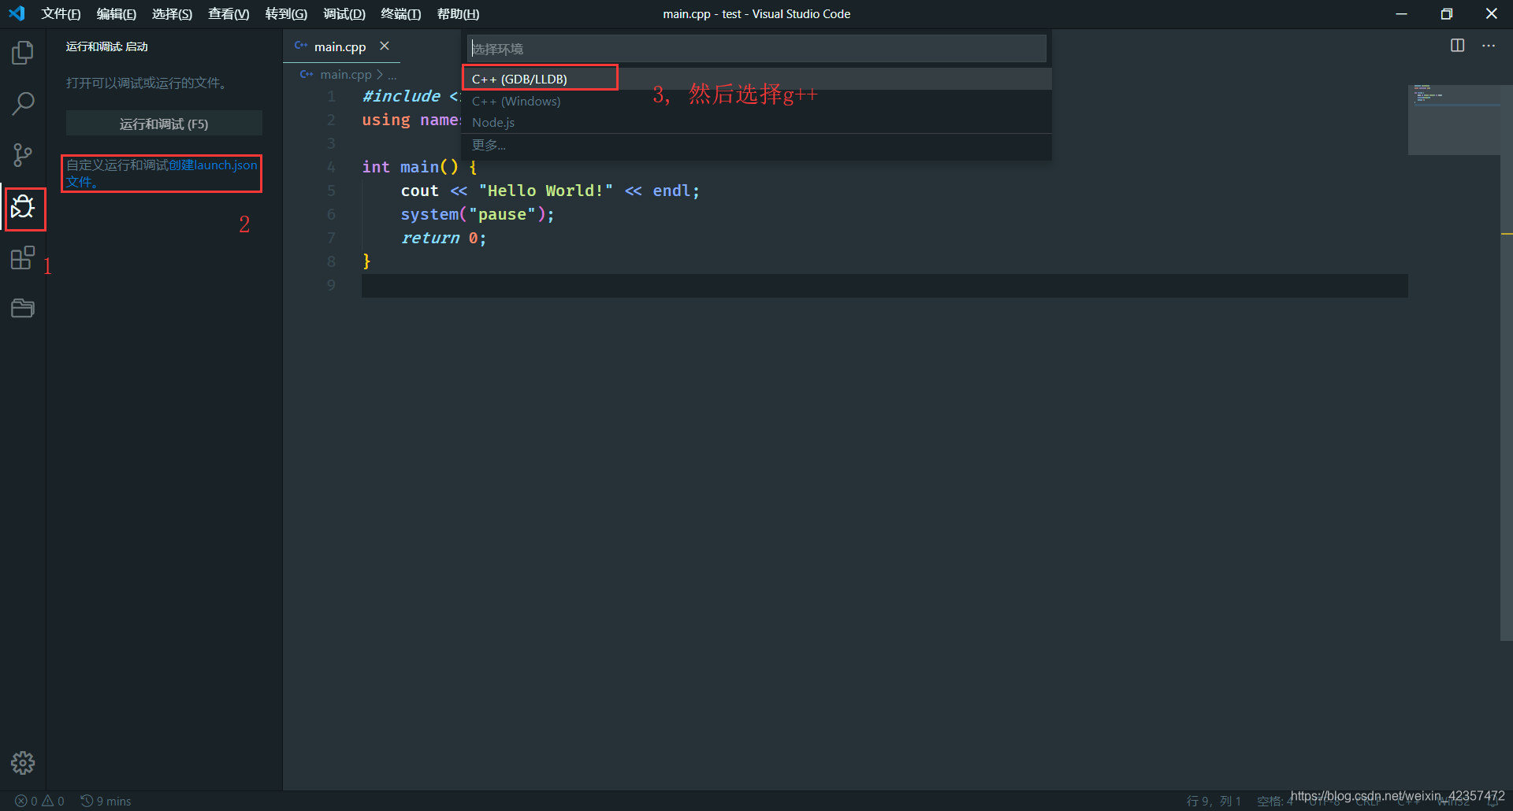This screenshot has width=1513, height=811.
Task: Select the main.cpp editor tab
Action: 340,46
